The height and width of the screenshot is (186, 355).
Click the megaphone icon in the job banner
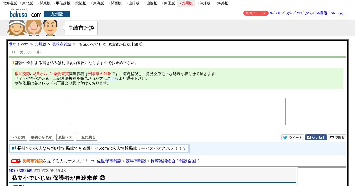click(x=14, y=148)
